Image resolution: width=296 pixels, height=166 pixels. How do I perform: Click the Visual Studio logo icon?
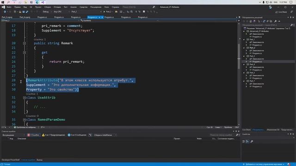3,7
